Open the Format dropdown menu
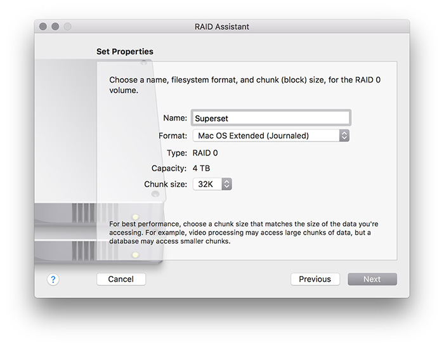444x347 pixels. point(271,135)
